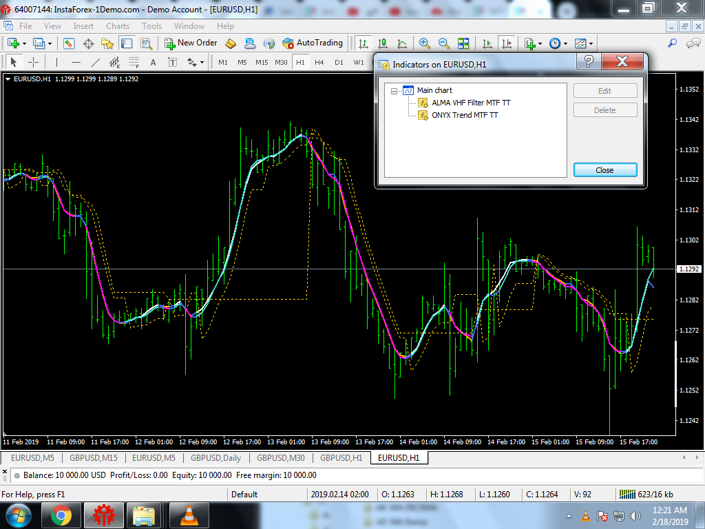Select the line chart type icon
This screenshot has width=705, height=529.
click(x=402, y=43)
